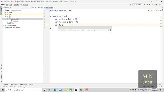Click Next Tip link in popup
The width and height of the screenshot is (164, 92).
93,30
